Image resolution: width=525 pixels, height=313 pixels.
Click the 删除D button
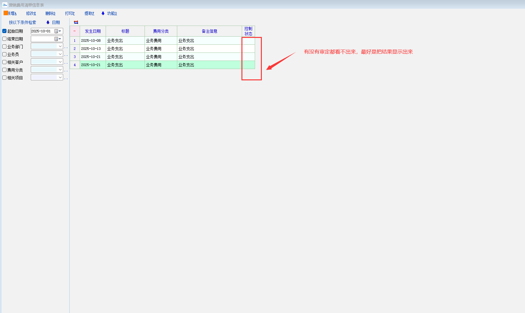click(x=50, y=13)
